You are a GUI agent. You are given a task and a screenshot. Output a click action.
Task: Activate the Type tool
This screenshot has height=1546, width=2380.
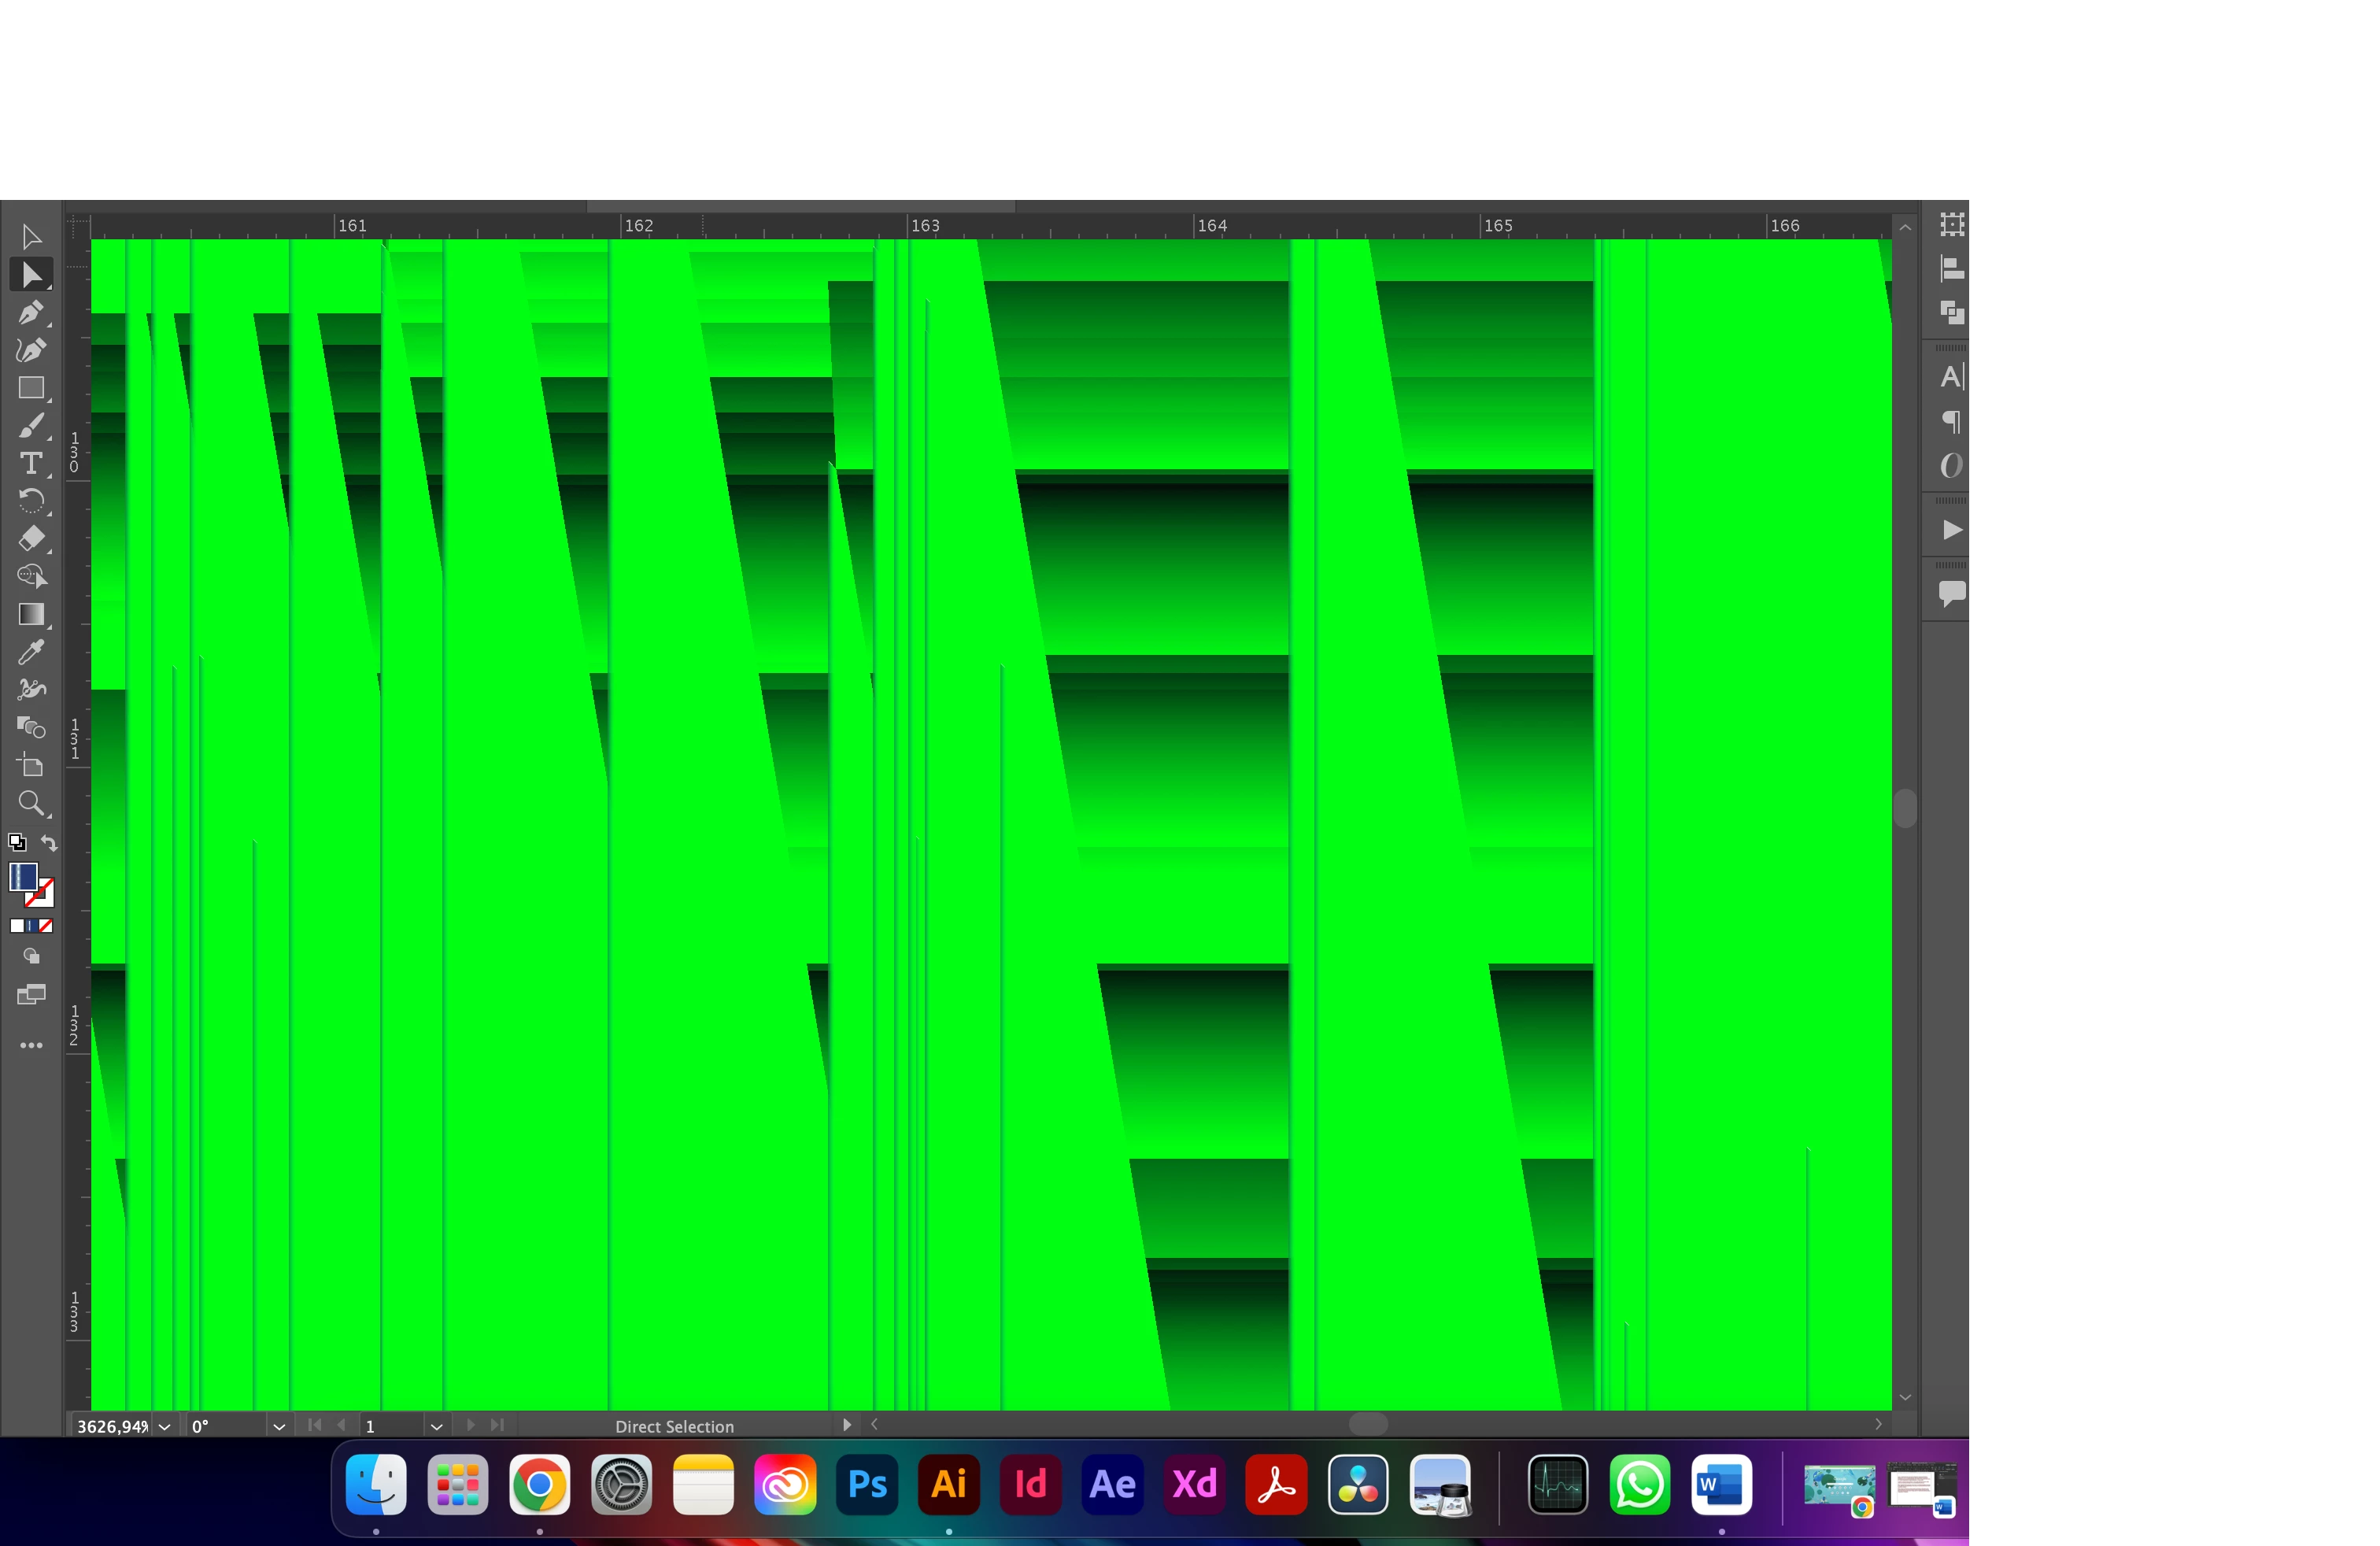pos(31,464)
